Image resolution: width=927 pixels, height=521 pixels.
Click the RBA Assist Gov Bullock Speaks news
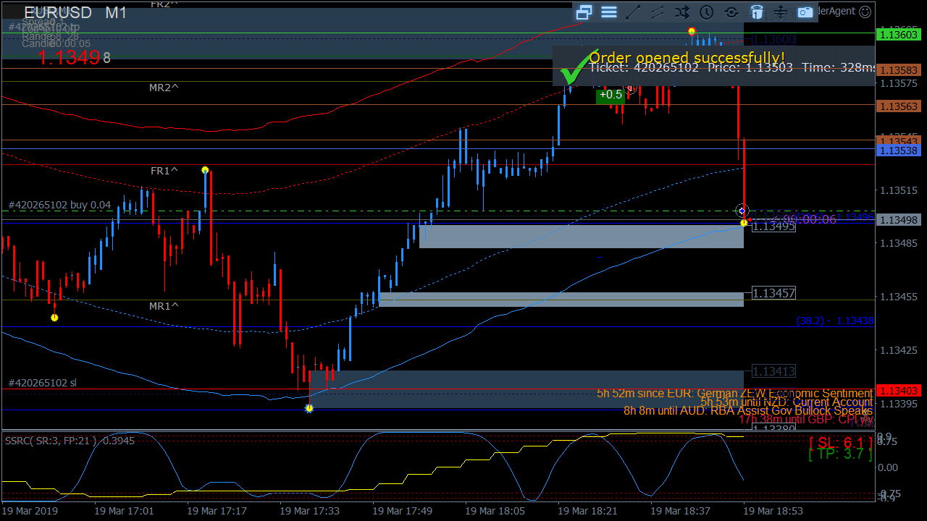[x=748, y=411]
